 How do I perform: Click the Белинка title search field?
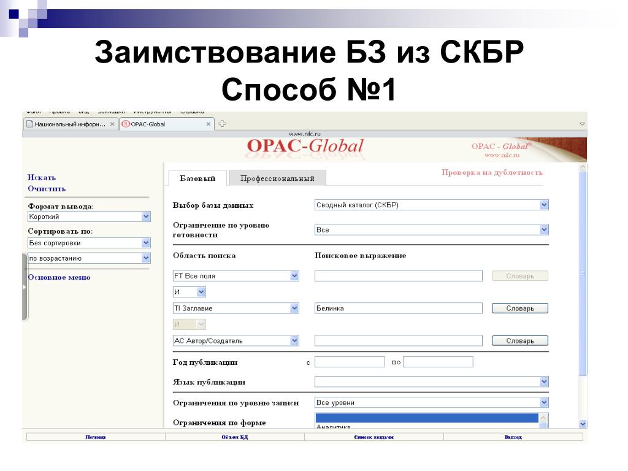point(399,308)
